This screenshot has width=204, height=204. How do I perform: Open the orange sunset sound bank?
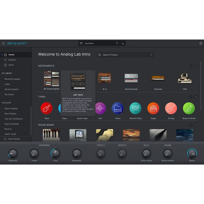tap(131, 135)
